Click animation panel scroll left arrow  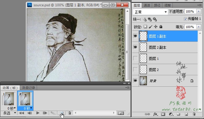pyautogui.click(x=75, y=113)
